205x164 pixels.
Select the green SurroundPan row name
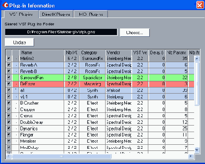[41, 77]
